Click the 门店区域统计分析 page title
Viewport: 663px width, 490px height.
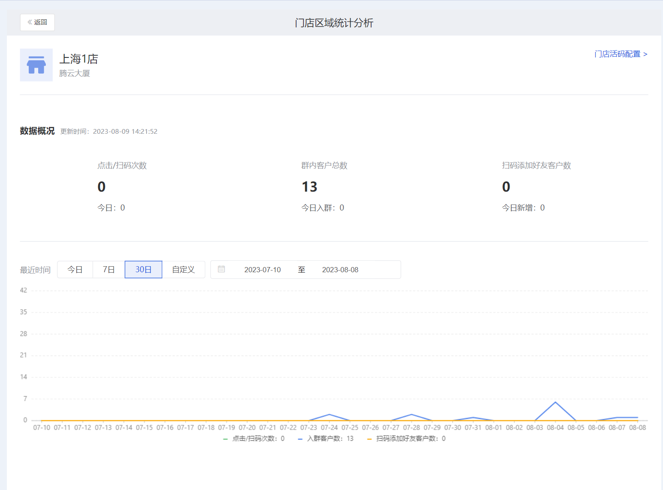coord(334,23)
